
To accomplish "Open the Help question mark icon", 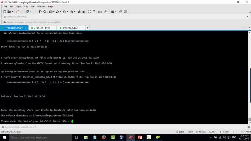I will coord(121,12).
